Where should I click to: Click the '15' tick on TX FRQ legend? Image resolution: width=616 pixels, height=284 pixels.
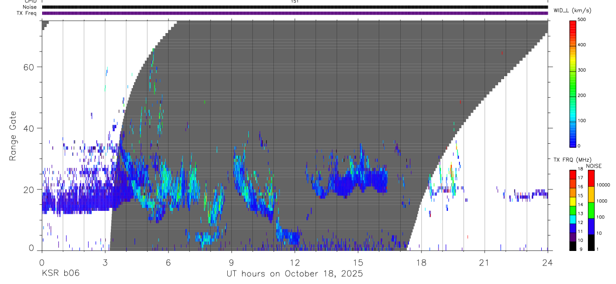[580, 196]
